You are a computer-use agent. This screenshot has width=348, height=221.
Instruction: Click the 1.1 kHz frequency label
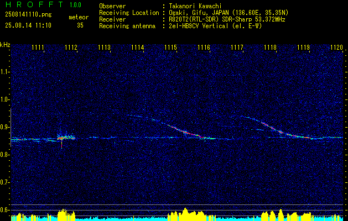click(x=4, y=72)
